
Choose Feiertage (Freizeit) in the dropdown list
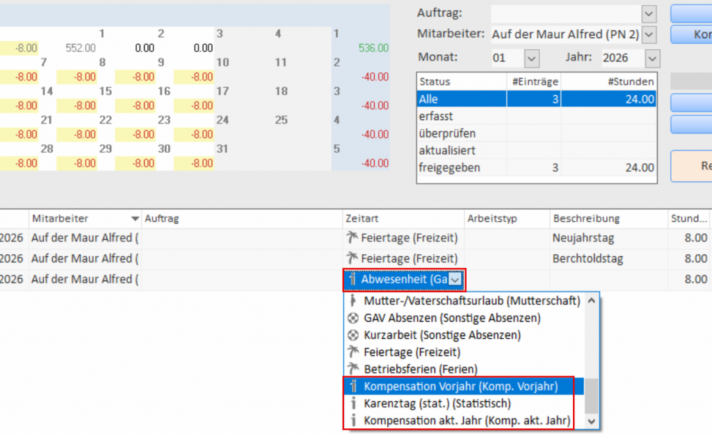pyautogui.click(x=412, y=352)
